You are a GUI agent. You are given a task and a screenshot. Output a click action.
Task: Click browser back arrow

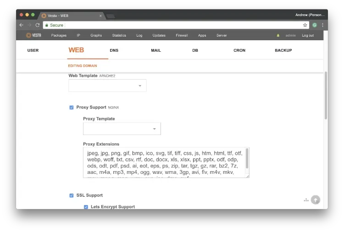(22, 25)
